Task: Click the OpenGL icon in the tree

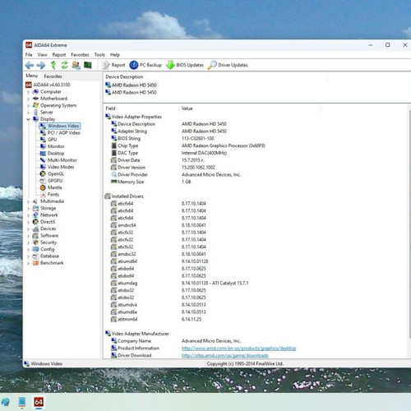Action: (x=43, y=173)
